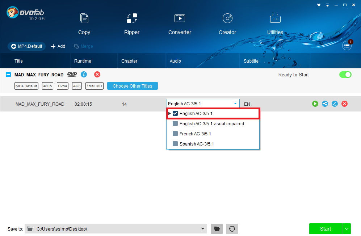This screenshot has width=361, height=236.
Task: Open the skin (shirt) icon in title bar
Action: pos(319,5)
